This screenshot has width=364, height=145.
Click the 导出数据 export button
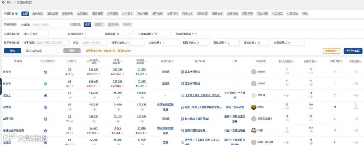tap(353, 51)
